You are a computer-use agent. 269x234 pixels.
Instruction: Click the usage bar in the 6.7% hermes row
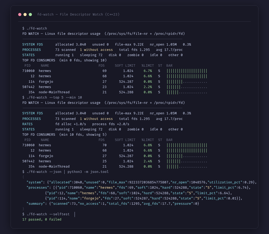click(187, 71)
